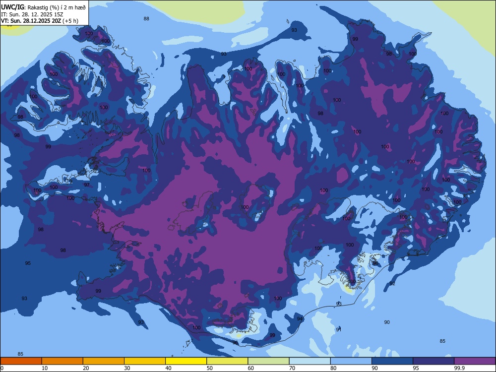The image size is (496, 372).
Task: Click the legend label '99.9'
Action: pyautogui.click(x=459, y=368)
